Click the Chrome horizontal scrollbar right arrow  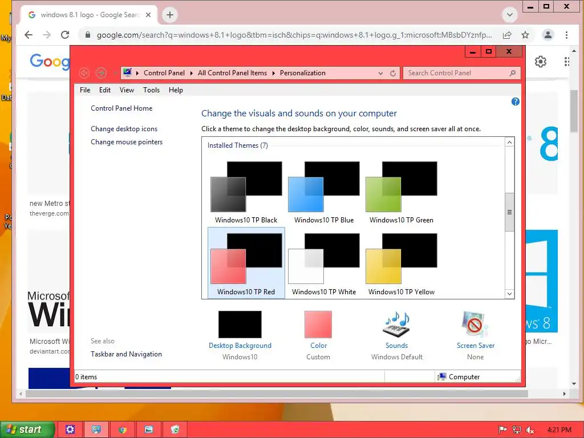coord(564,394)
